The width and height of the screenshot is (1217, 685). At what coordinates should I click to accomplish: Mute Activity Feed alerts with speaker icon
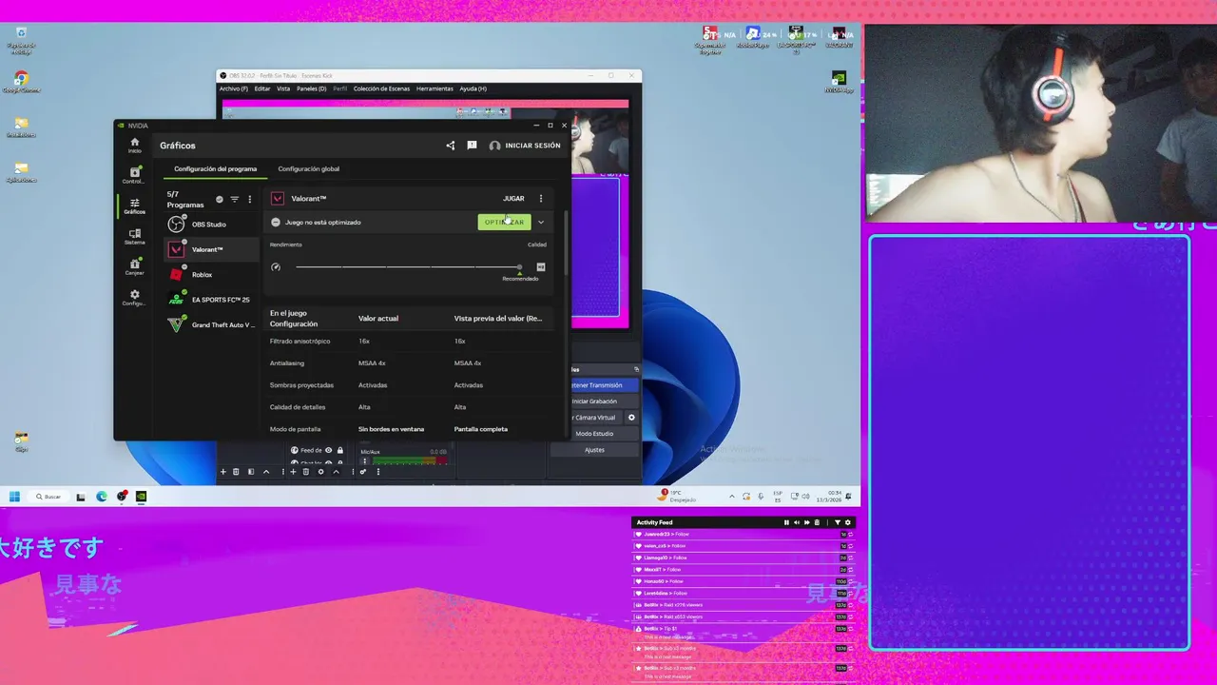pyautogui.click(x=797, y=522)
